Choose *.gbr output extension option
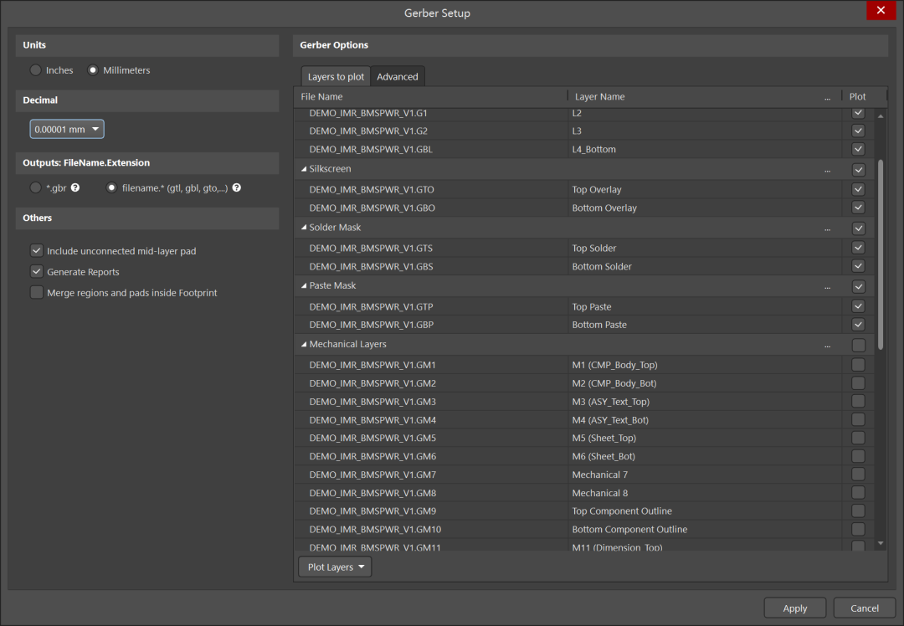Screen dimensions: 904x626 [x=36, y=188]
